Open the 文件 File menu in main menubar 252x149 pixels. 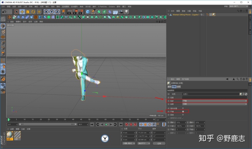3,7
